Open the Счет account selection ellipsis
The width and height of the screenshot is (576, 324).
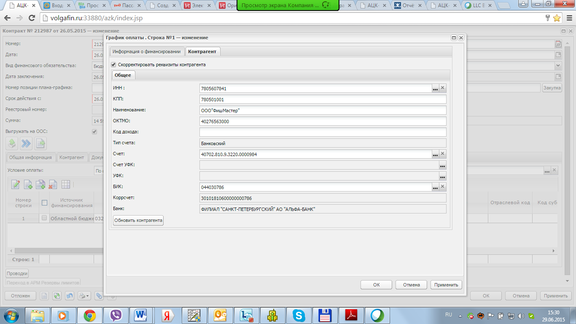click(x=435, y=154)
